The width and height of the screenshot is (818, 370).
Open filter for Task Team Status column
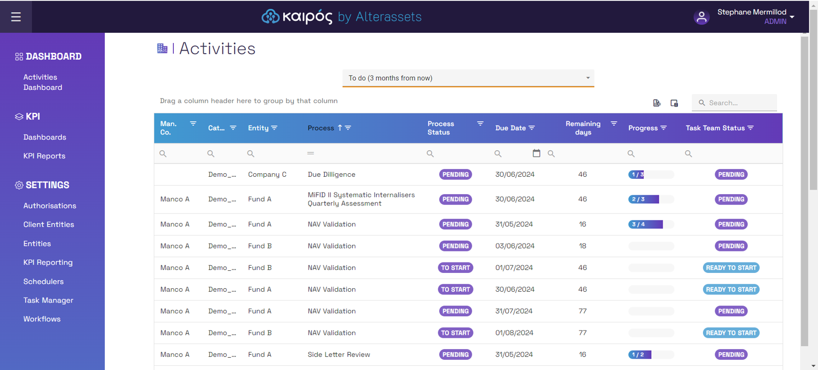(x=751, y=128)
